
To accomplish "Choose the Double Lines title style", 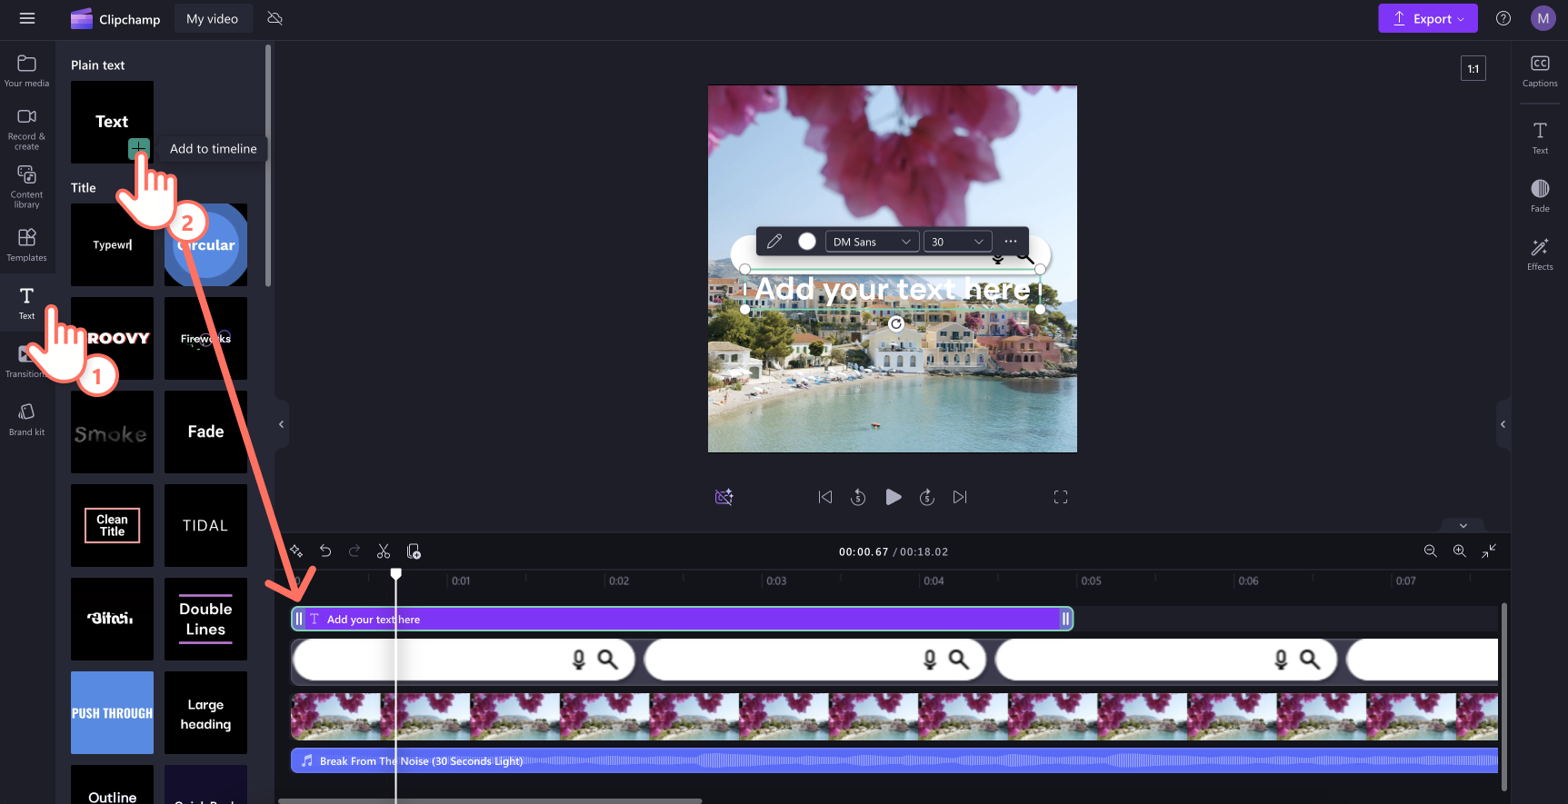I will pos(205,619).
